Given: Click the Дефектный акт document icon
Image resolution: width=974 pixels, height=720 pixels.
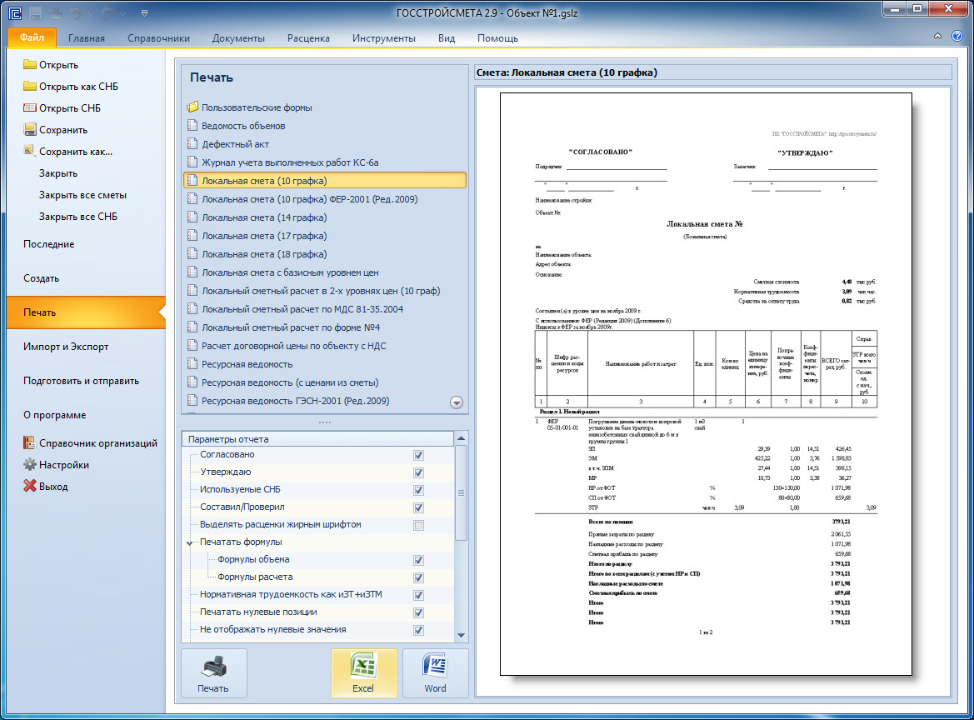Looking at the screenshot, I should [x=192, y=143].
